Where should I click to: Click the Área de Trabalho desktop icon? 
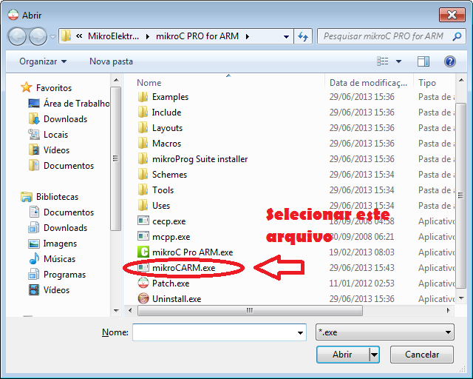34,104
